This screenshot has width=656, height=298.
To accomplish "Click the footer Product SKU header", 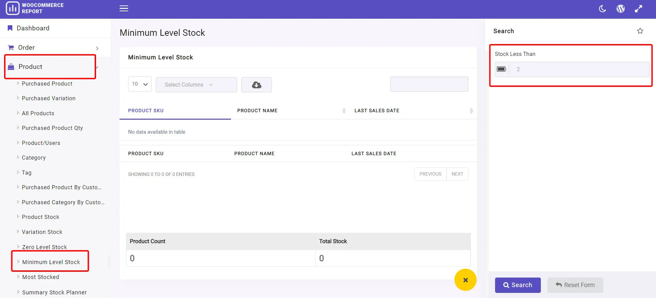I will point(146,153).
